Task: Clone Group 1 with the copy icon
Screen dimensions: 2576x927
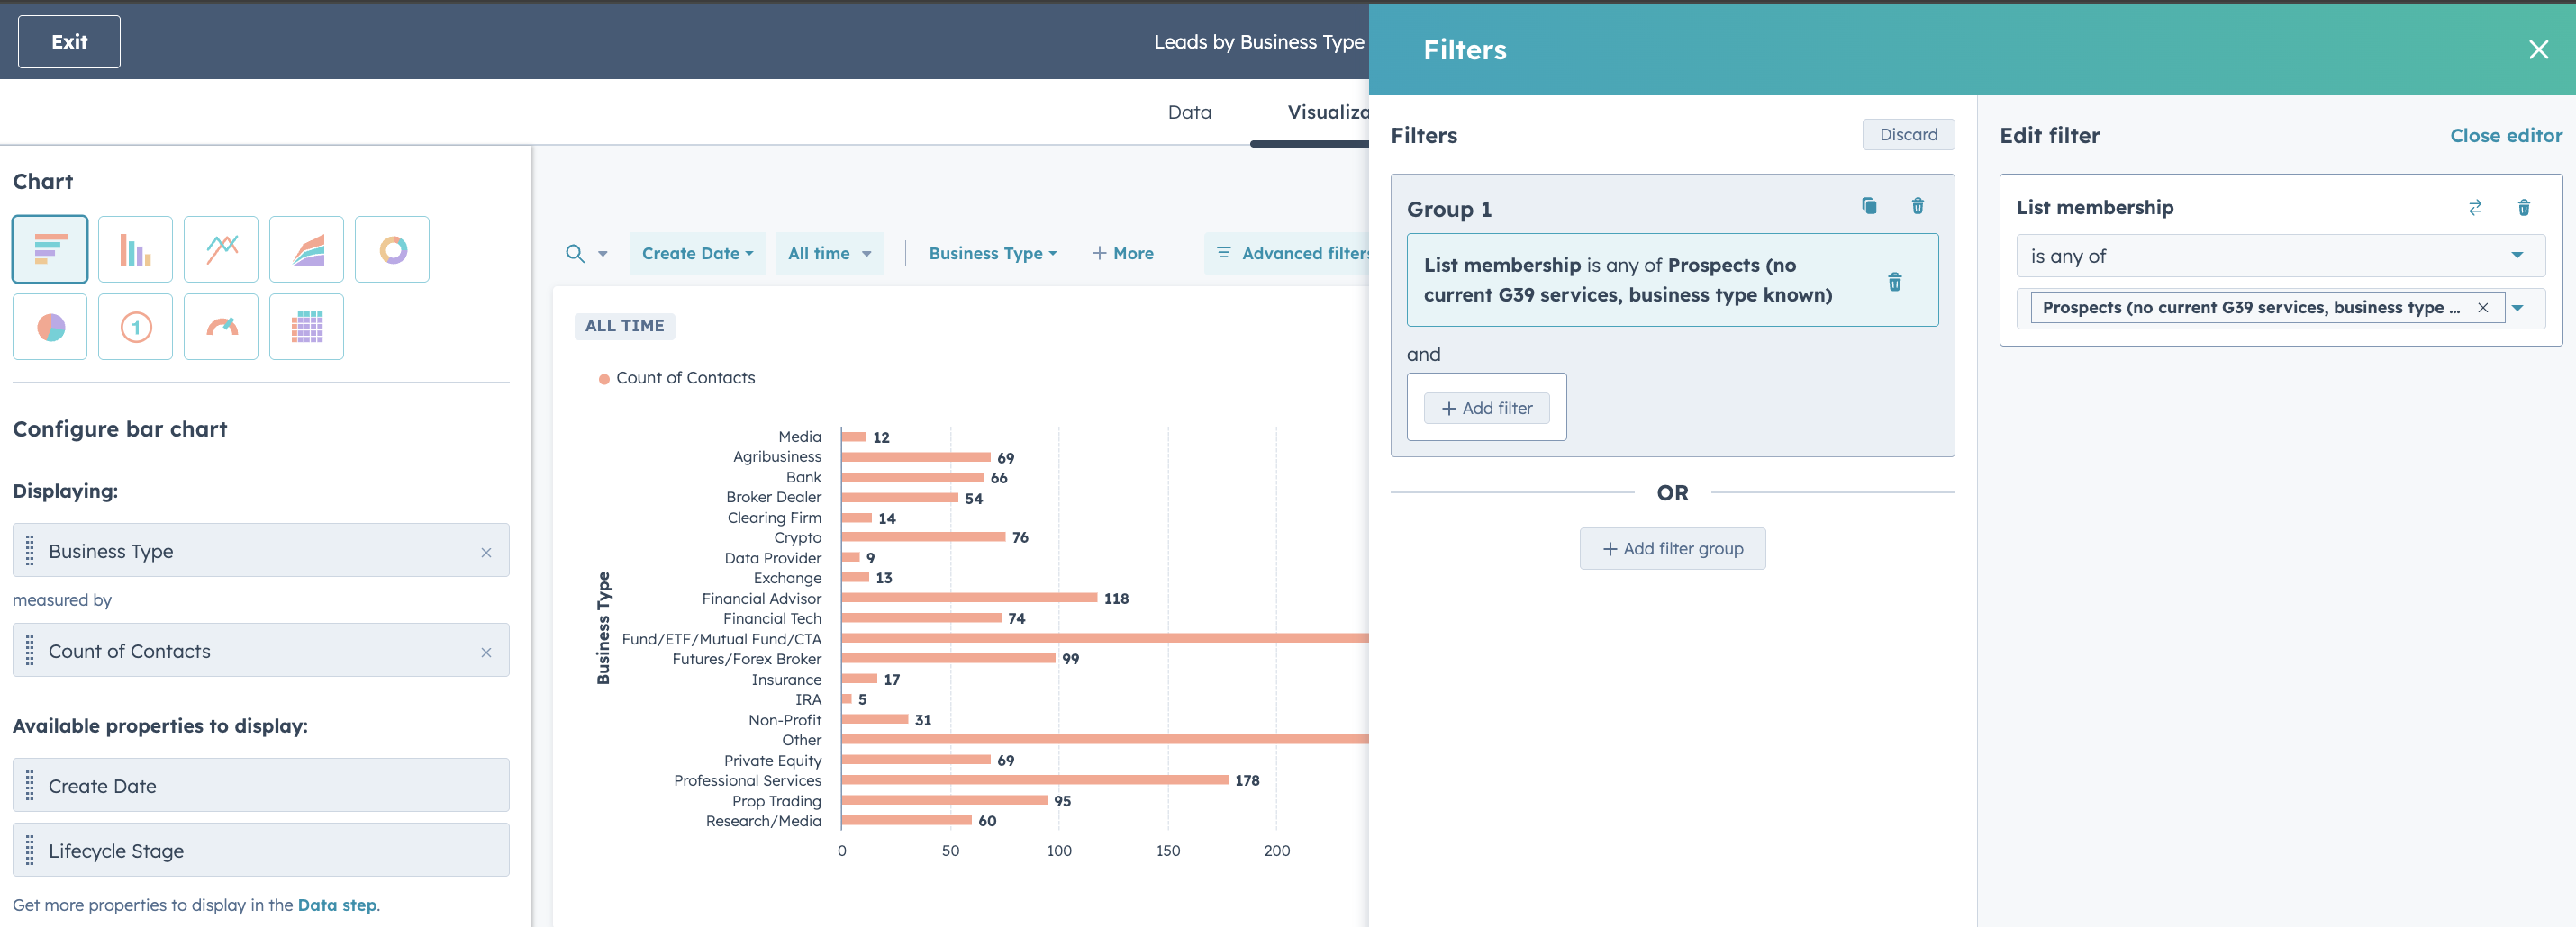Action: pos(1868,206)
